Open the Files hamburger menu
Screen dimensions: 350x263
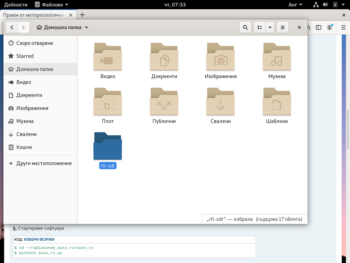283,27
